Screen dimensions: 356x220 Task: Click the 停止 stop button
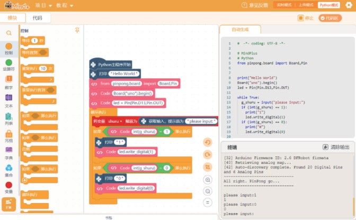point(305,18)
